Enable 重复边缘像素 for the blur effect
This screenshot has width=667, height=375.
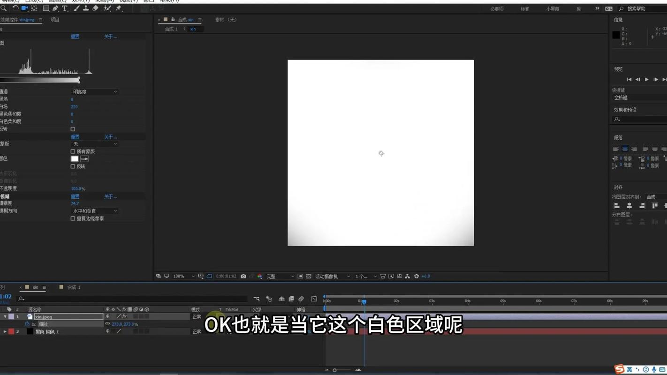(x=73, y=218)
